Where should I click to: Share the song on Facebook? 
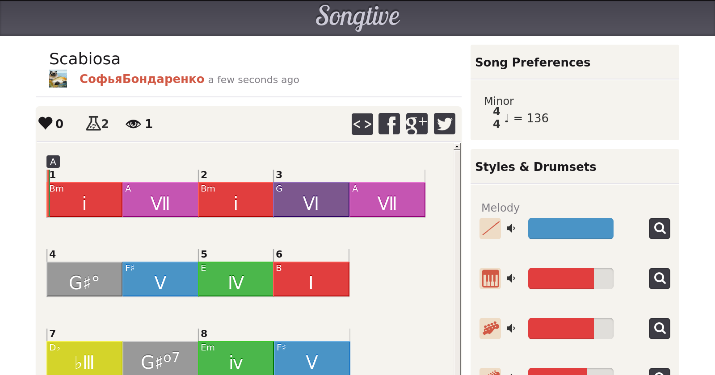pos(389,124)
